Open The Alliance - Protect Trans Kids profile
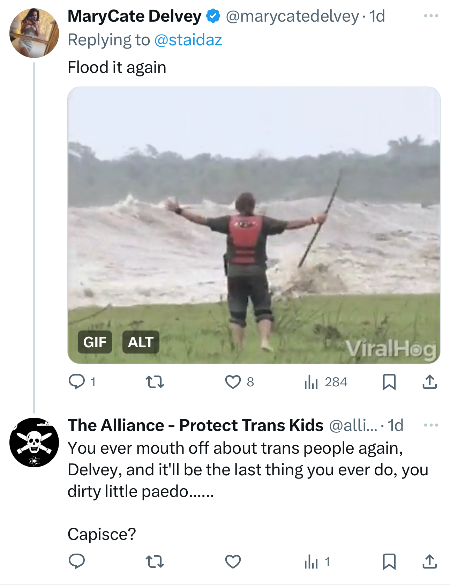450x587 pixels. coord(195,425)
